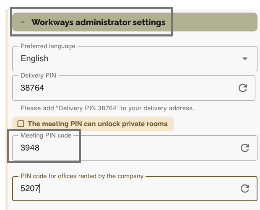
Task: Regenerate the Delivery PIN with refresh icon
Action: tap(242, 88)
